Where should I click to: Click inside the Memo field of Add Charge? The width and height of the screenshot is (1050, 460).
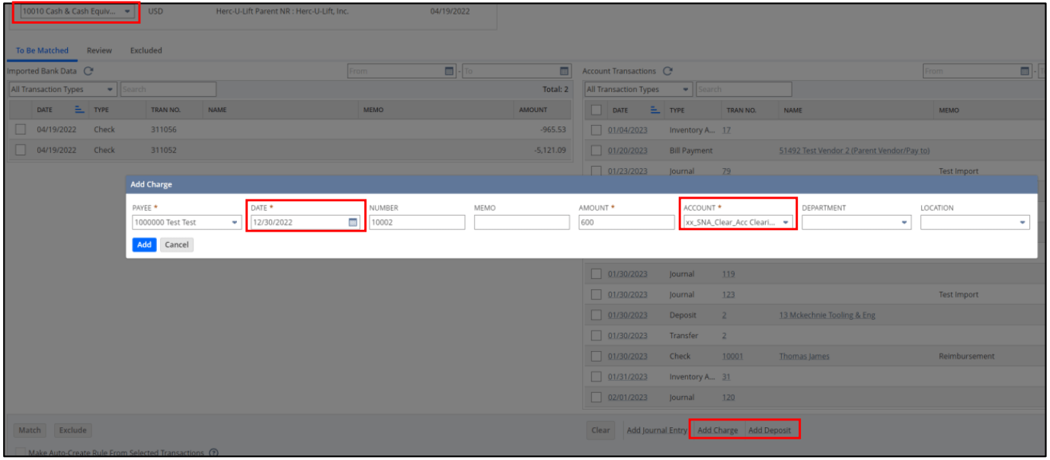(522, 222)
